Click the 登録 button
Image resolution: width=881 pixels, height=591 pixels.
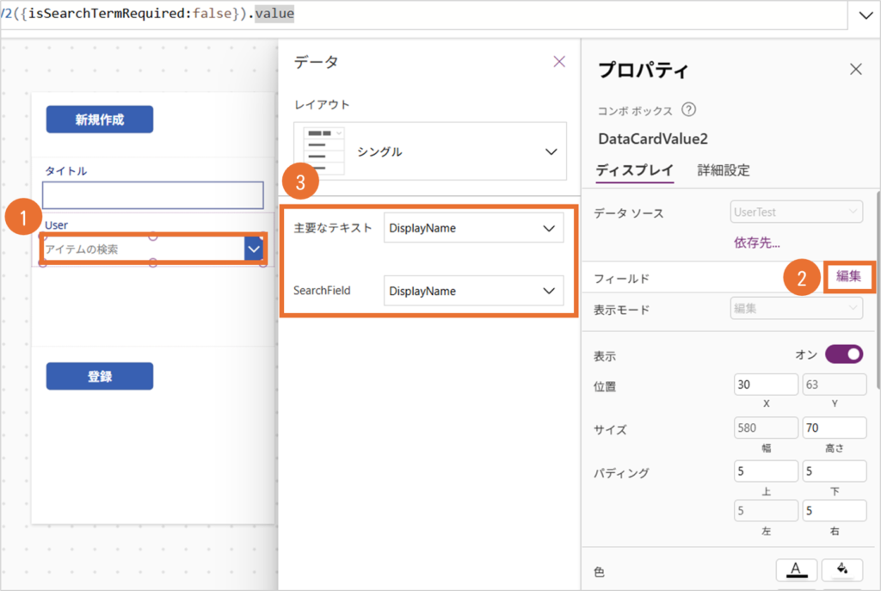point(100,376)
